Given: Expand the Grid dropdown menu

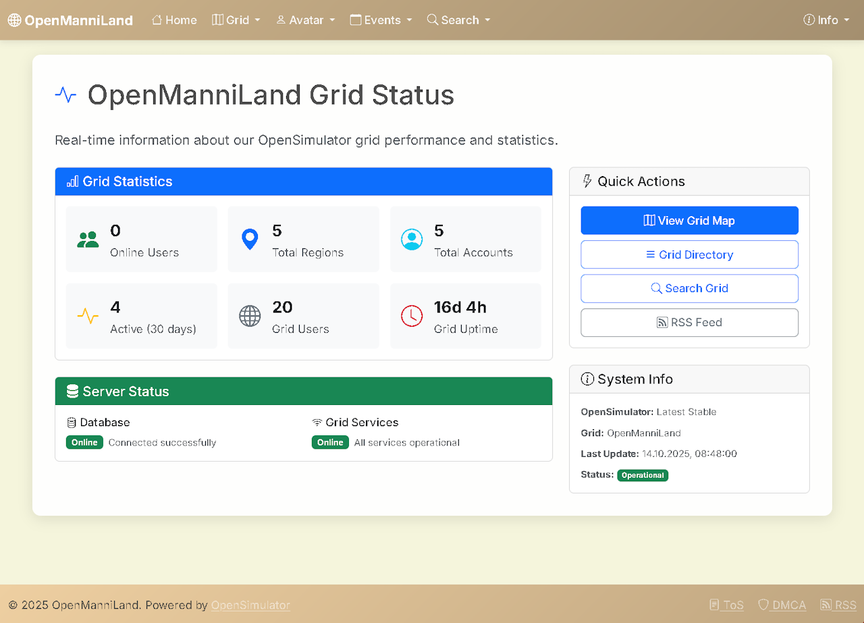Looking at the screenshot, I should (236, 20).
